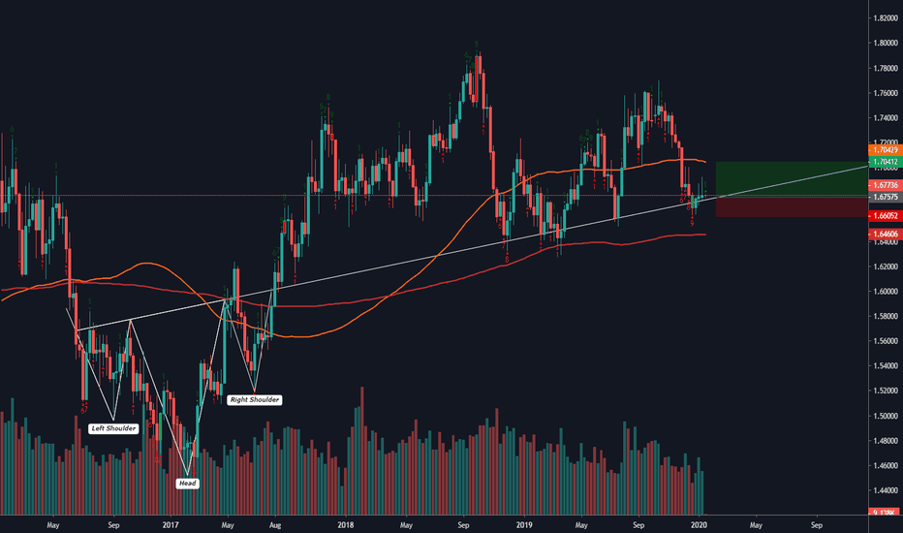Click the red volume value label 9.138K

pyautogui.click(x=885, y=513)
